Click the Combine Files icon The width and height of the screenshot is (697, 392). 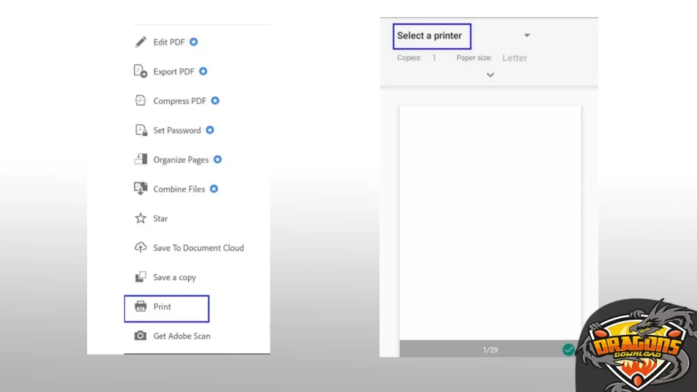pos(141,189)
